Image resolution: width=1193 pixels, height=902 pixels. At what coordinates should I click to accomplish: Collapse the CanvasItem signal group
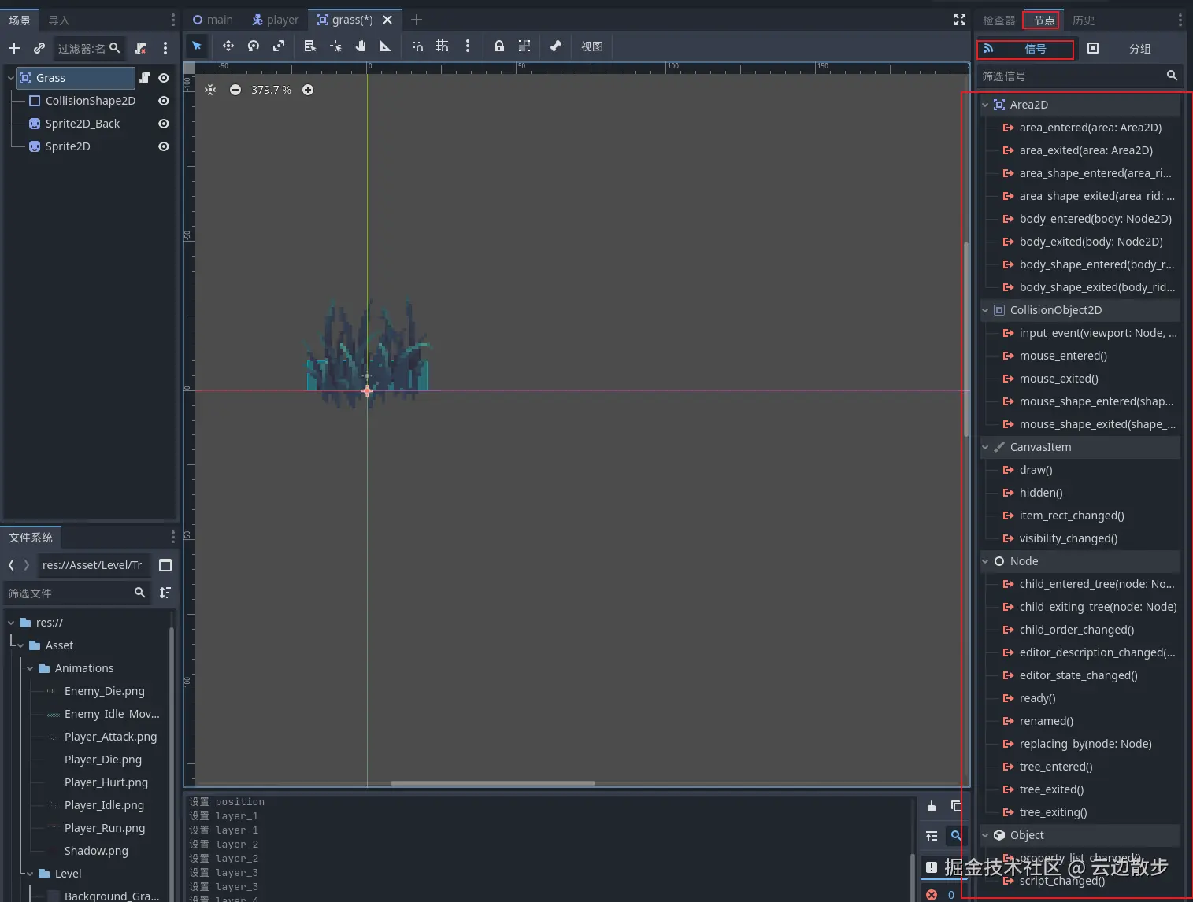[x=985, y=447]
